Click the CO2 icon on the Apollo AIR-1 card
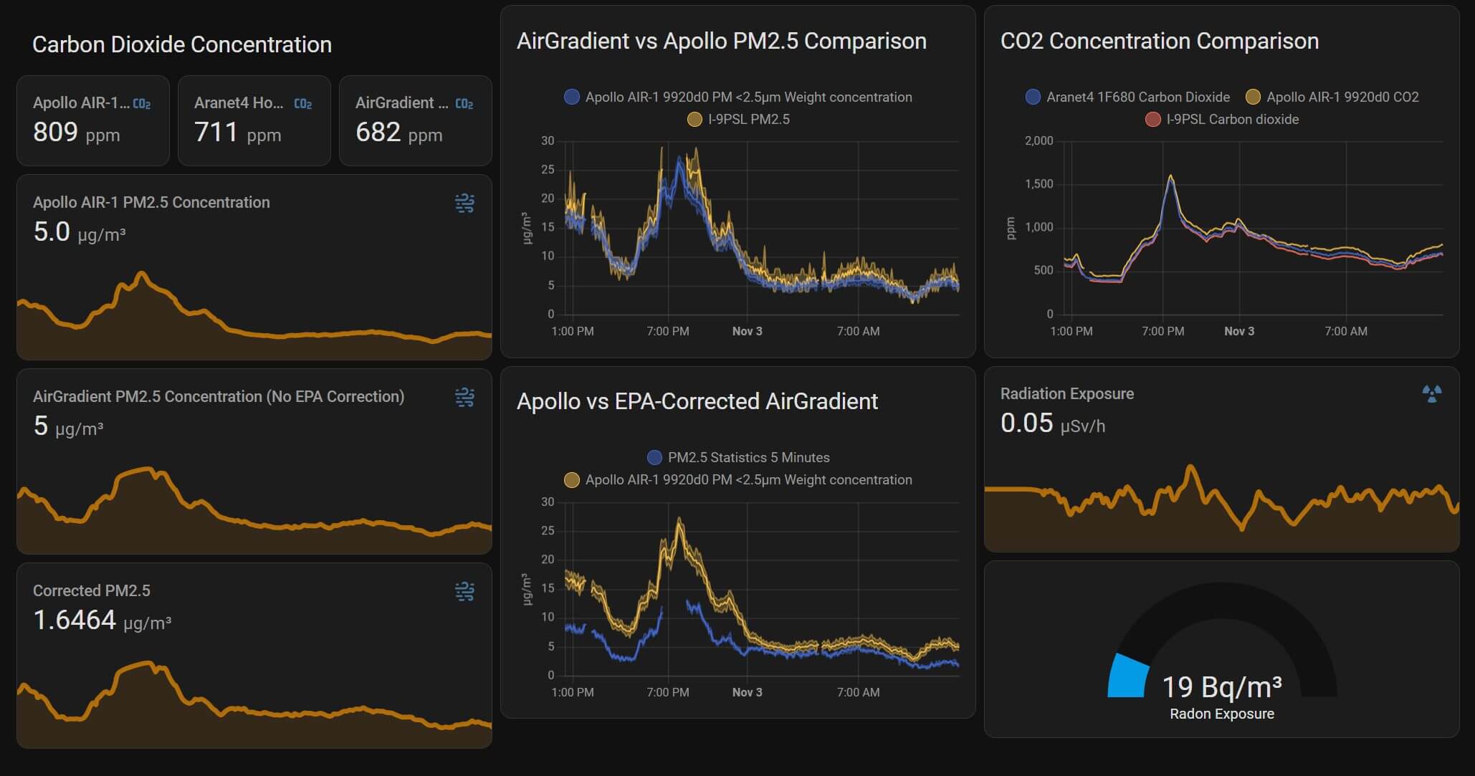 click(142, 104)
